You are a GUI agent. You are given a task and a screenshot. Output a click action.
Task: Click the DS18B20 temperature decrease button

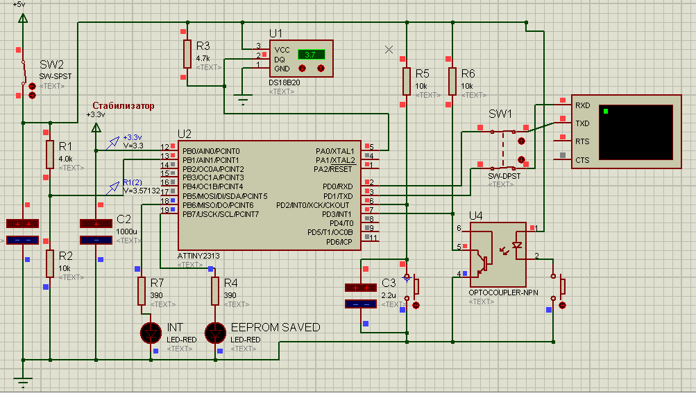[x=303, y=69]
